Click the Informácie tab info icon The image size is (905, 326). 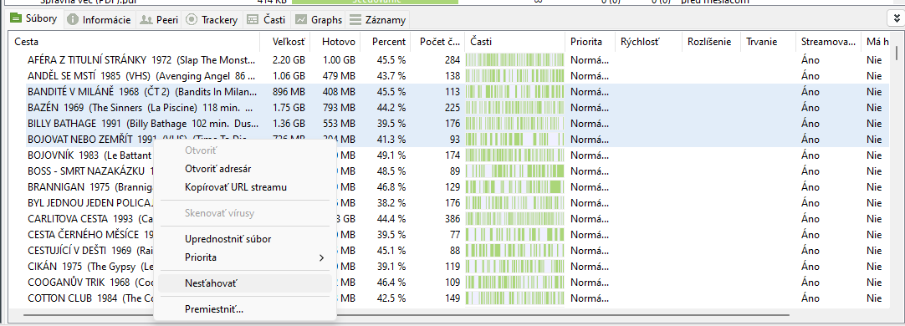[x=73, y=20]
